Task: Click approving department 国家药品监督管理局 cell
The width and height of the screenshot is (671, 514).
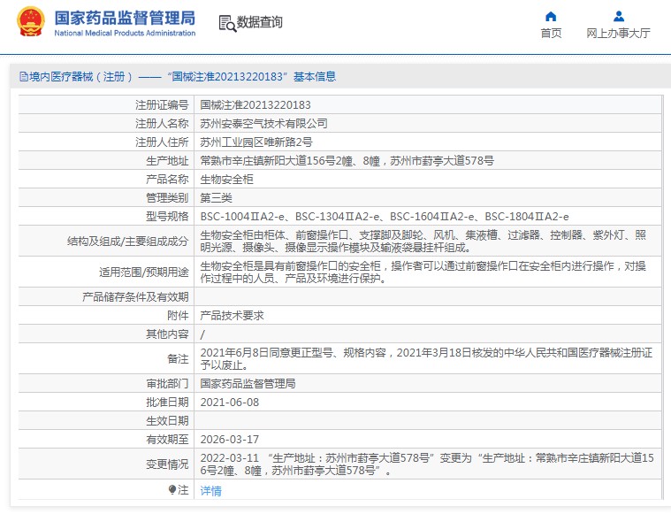Action: point(428,383)
